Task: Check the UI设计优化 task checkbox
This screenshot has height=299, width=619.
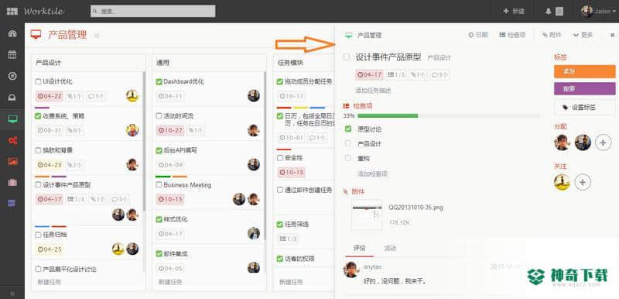Action: pyautogui.click(x=38, y=82)
